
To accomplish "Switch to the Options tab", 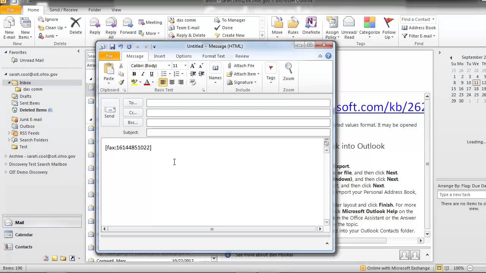I will pyautogui.click(x=184, y=56).
